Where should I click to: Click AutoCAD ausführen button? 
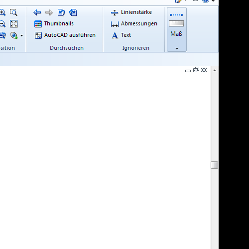[x=65, y=35]
